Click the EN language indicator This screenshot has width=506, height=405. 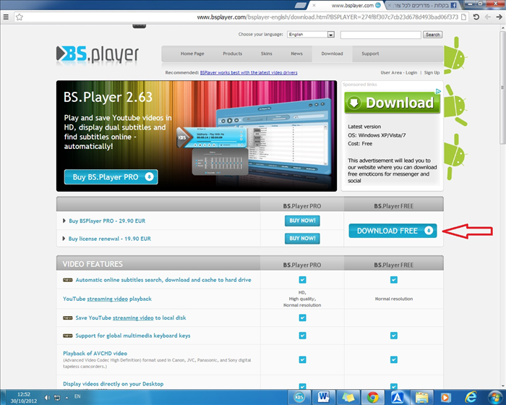(x=77, y=396)
